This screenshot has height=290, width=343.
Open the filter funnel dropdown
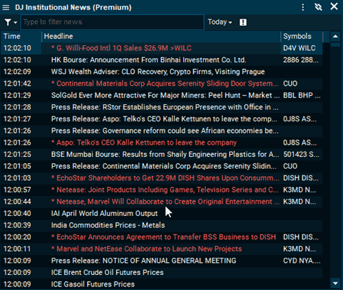[x=10, y=22]
